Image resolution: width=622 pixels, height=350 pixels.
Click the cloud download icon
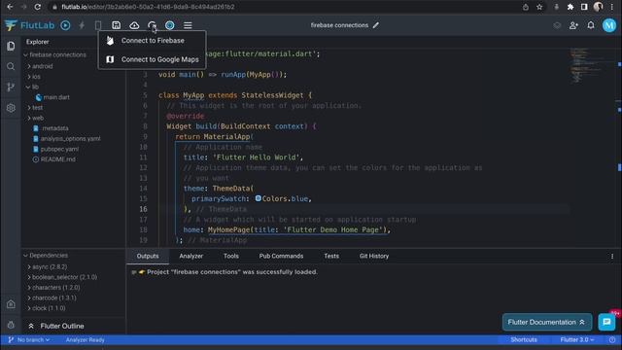[134, 25]
